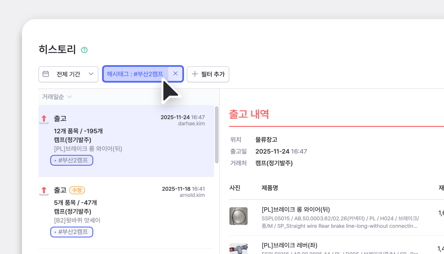Click the brake lever product thumbnail photo

coord(239,249)
